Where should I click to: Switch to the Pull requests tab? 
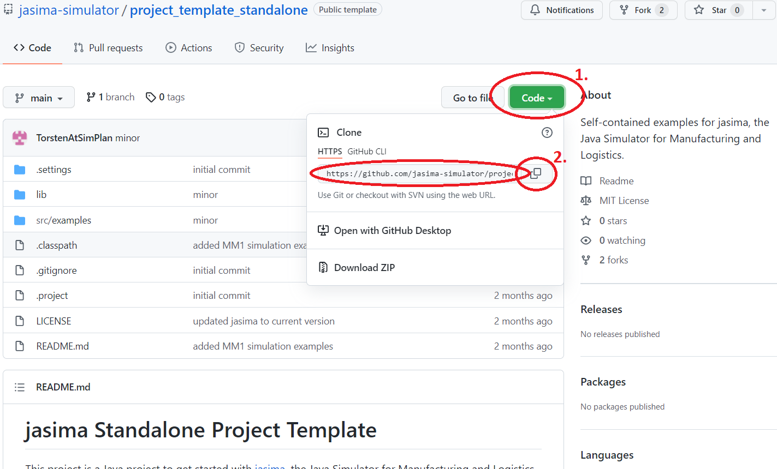[x=108, y=48]
